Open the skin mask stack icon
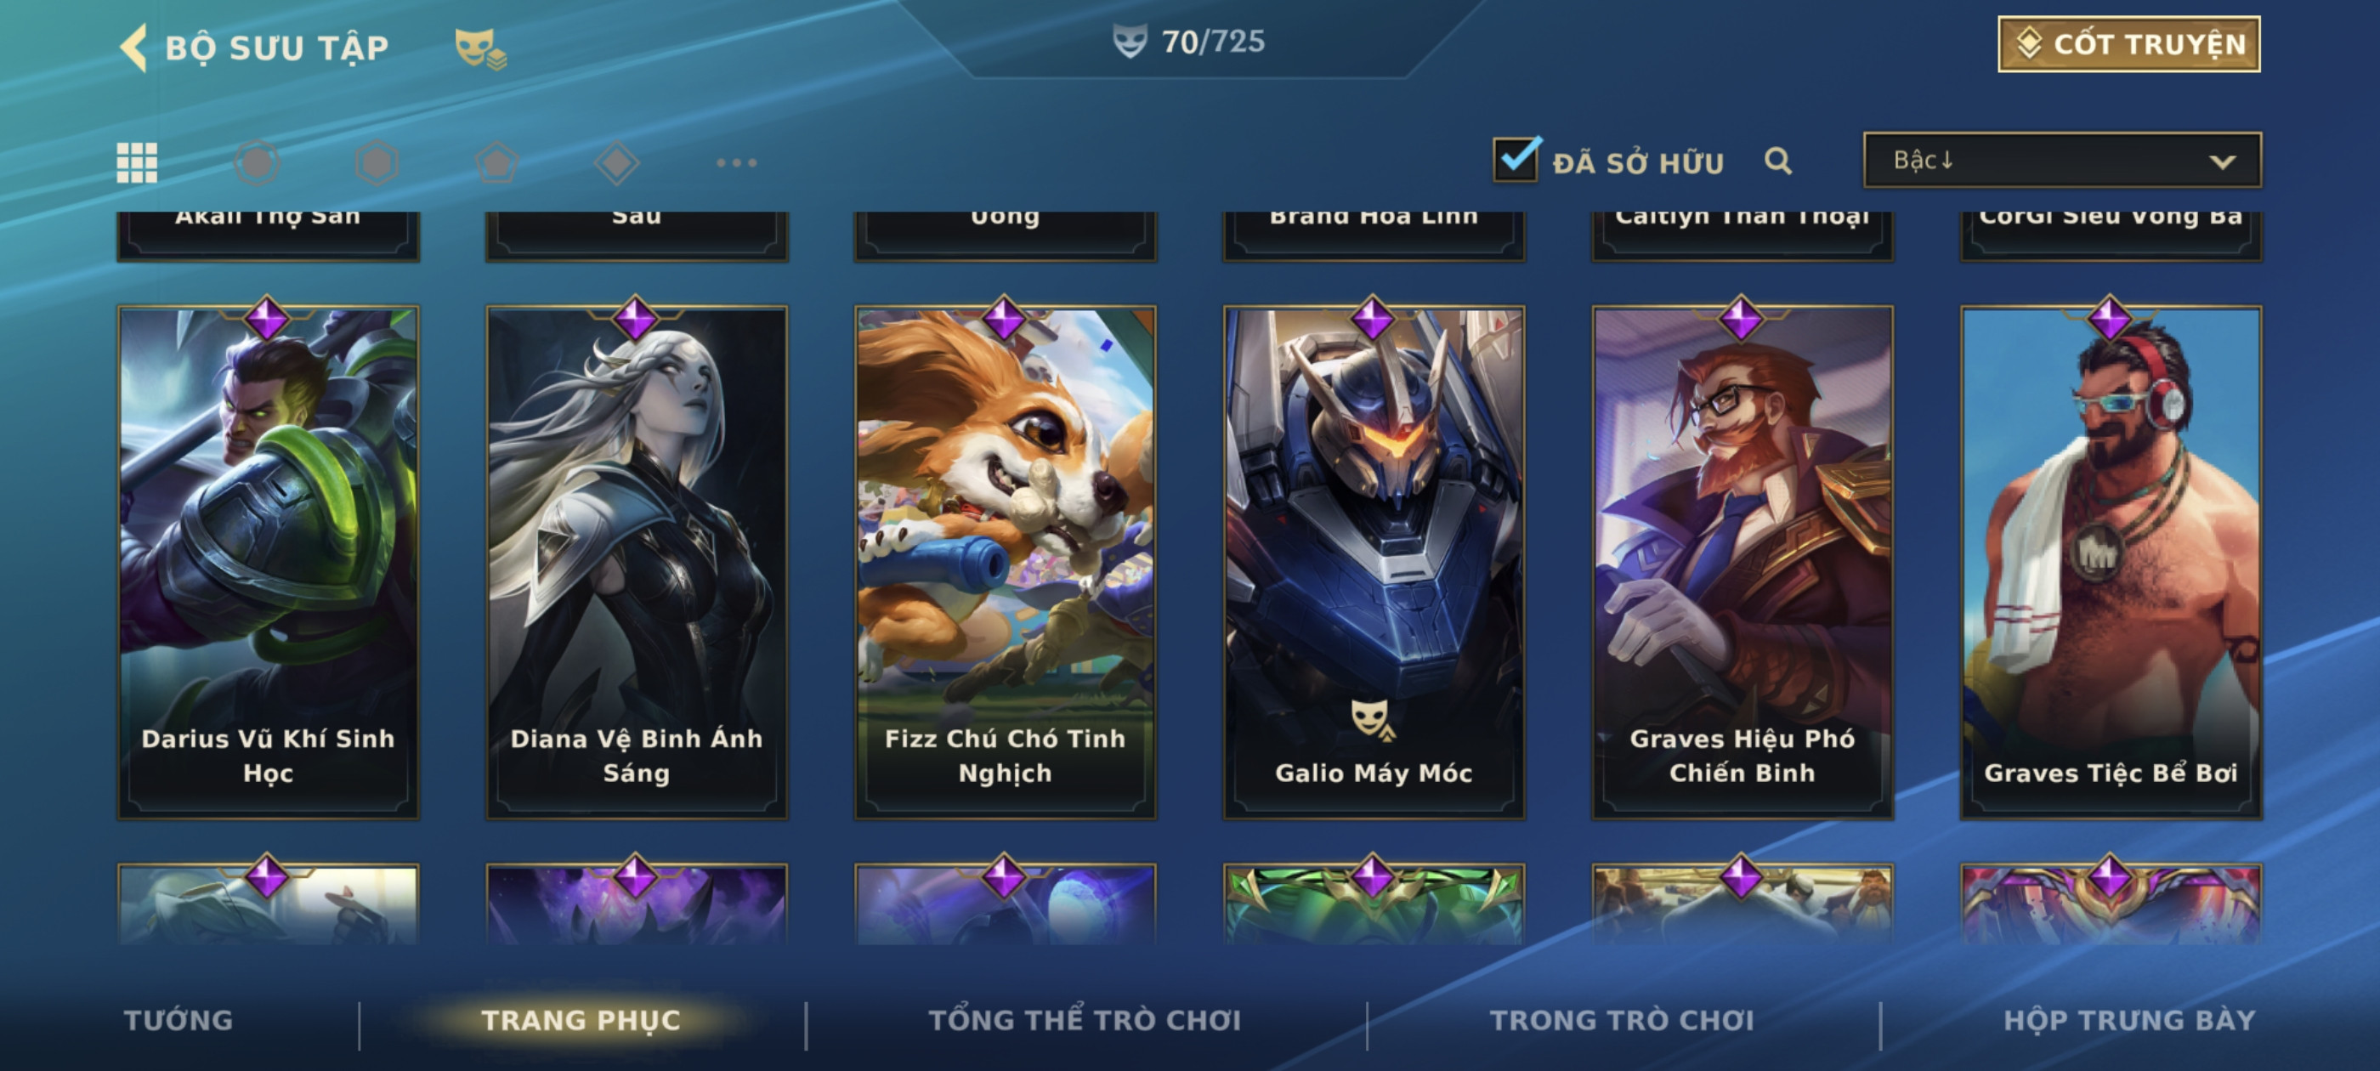The width and height of the screenshot is (2380, 1071). [x=479, y=48]
